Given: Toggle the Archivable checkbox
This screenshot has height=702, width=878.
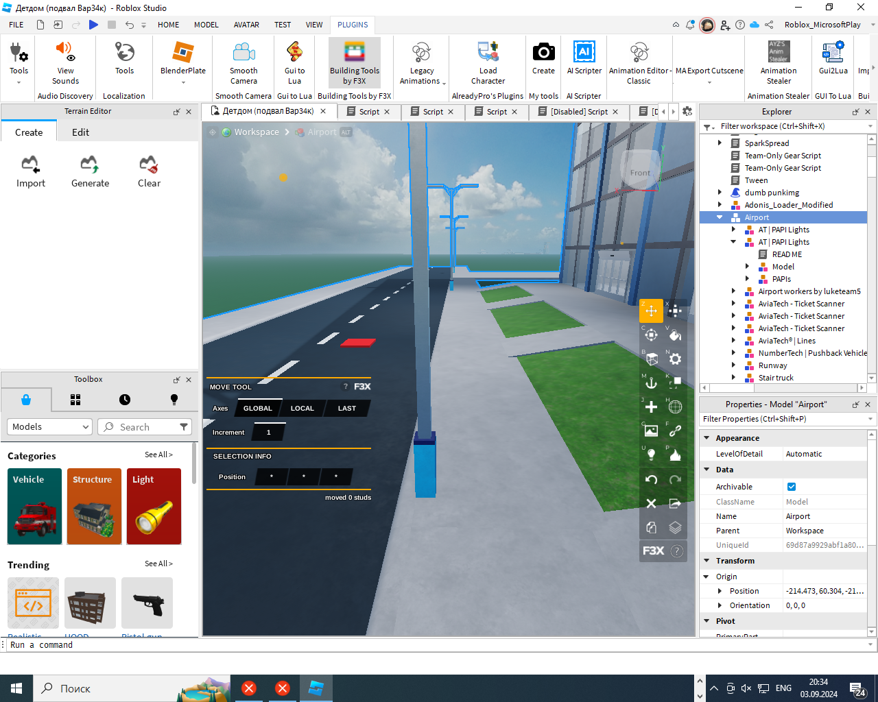Looking at the screenshot, I should (x=792, y=487).
